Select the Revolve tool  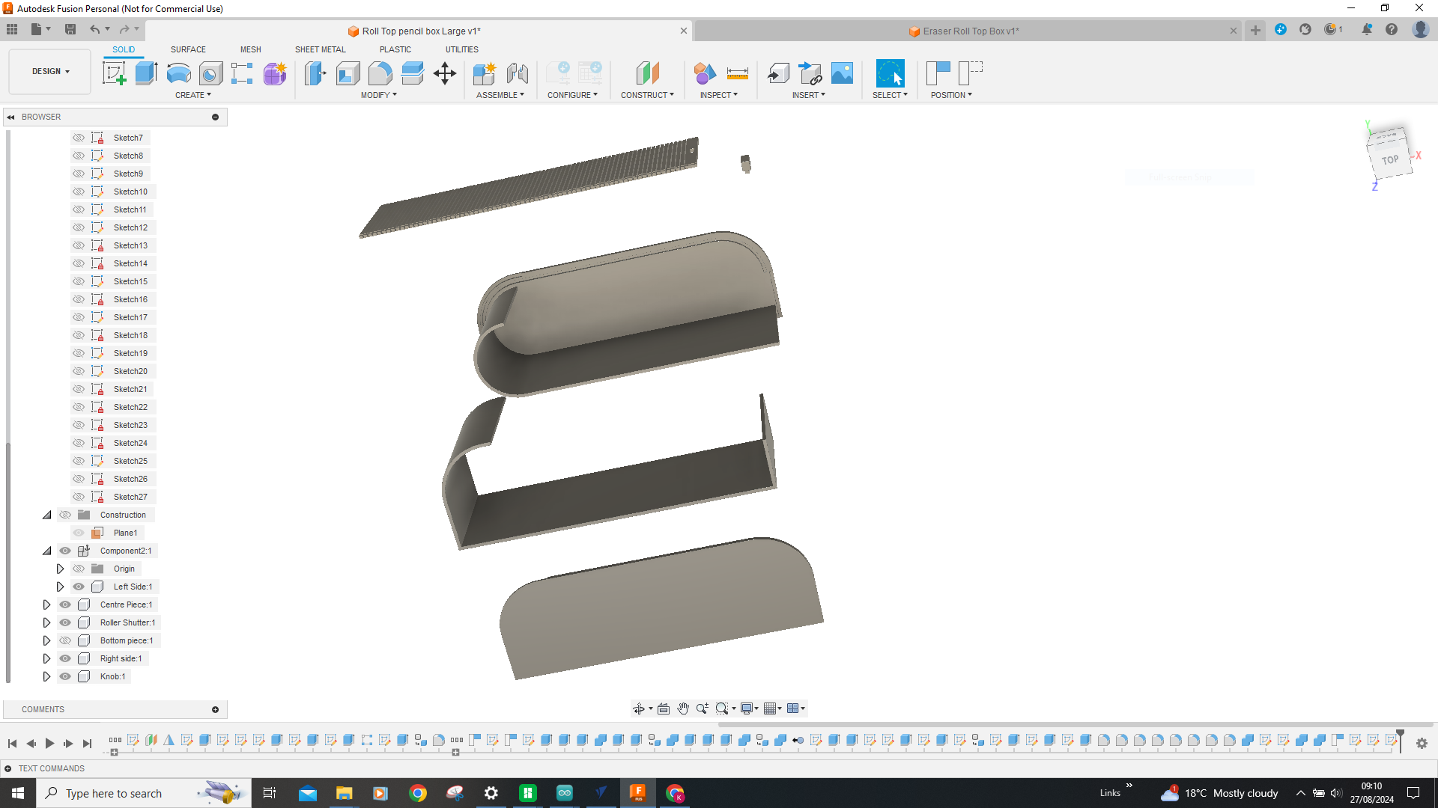click(x=178, y=73)
